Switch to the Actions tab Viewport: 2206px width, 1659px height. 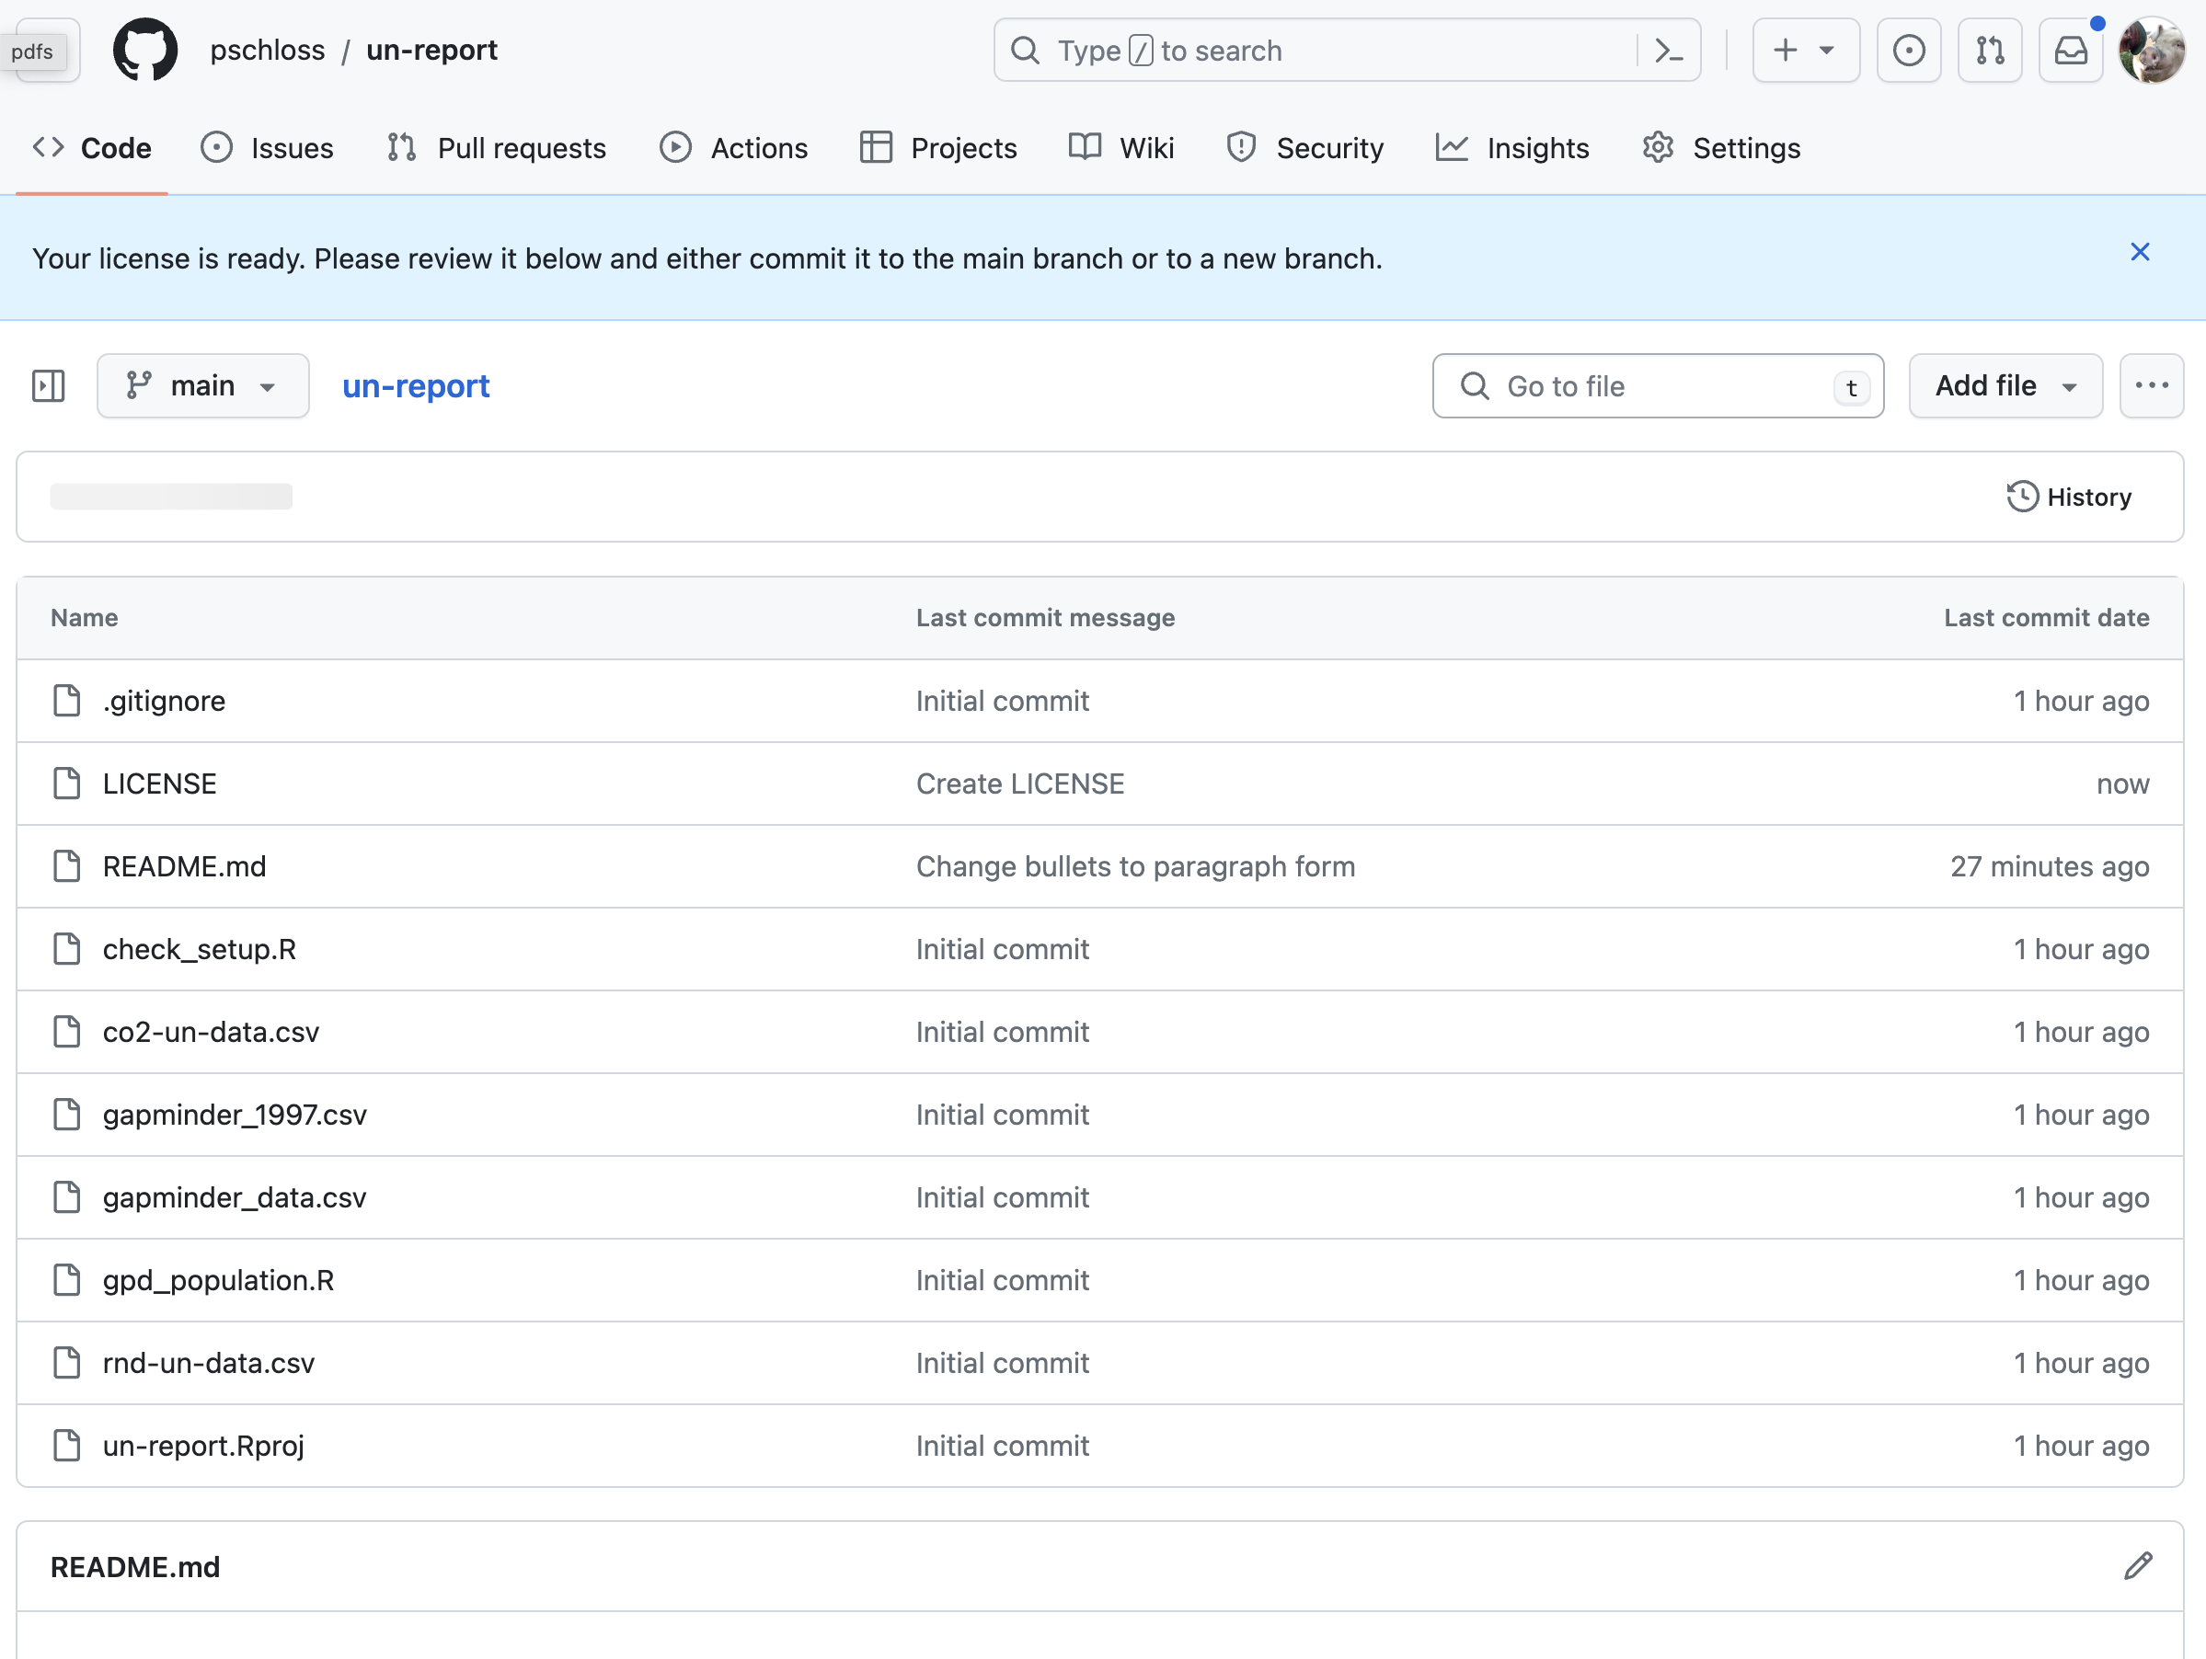click(734, 147)
